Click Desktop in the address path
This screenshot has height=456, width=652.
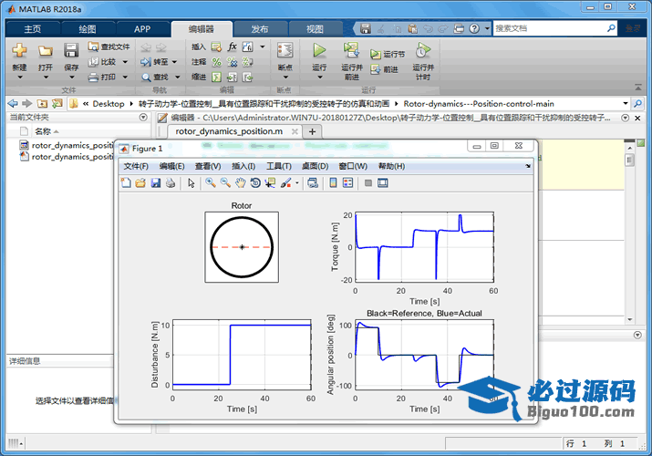[x=109, y=103]
